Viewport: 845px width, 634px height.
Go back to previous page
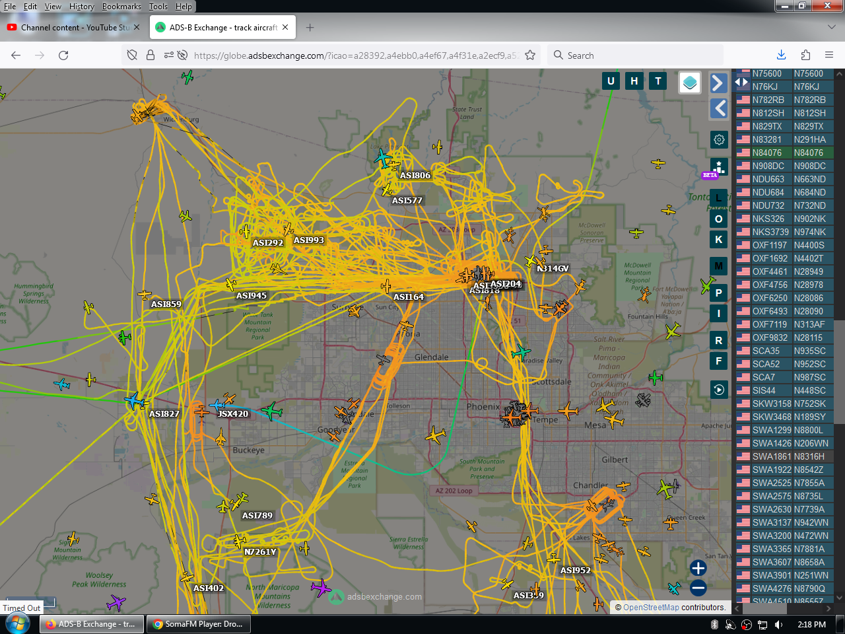click(16, 55)
